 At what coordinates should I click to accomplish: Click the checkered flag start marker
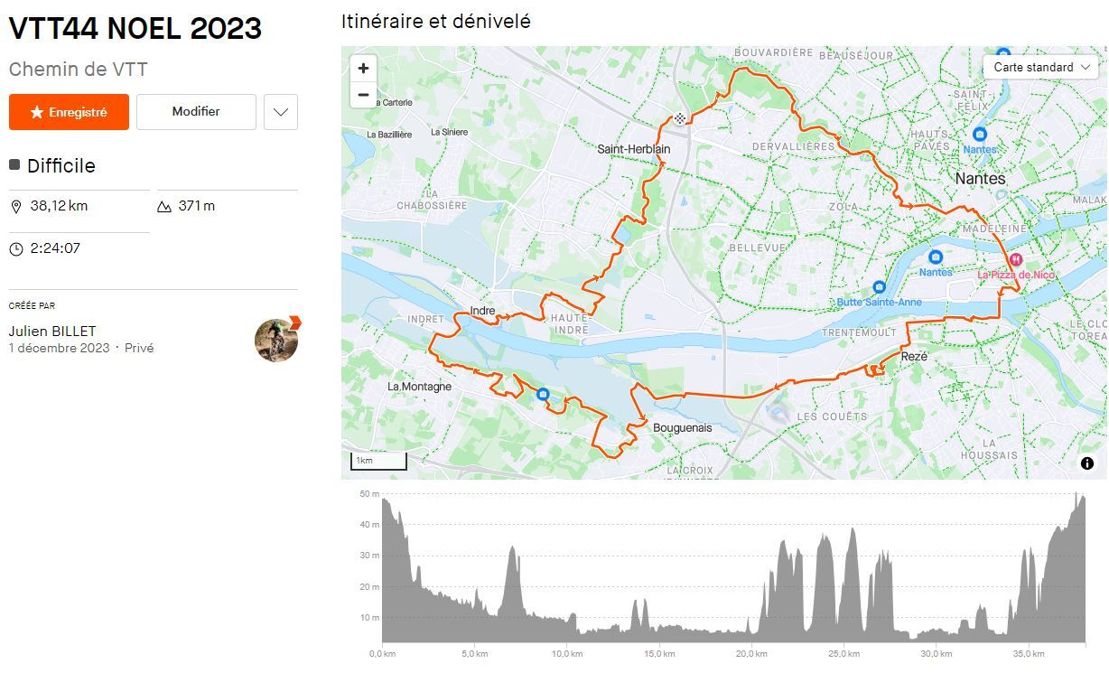point(679,118)
